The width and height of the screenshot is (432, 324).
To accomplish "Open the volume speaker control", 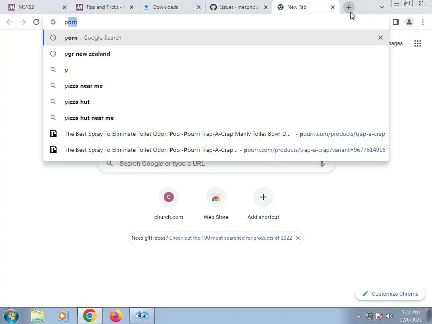I will click(389, 316).
